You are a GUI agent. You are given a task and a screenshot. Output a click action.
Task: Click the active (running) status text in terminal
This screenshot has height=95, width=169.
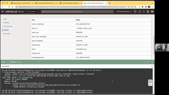pos(19,76)
